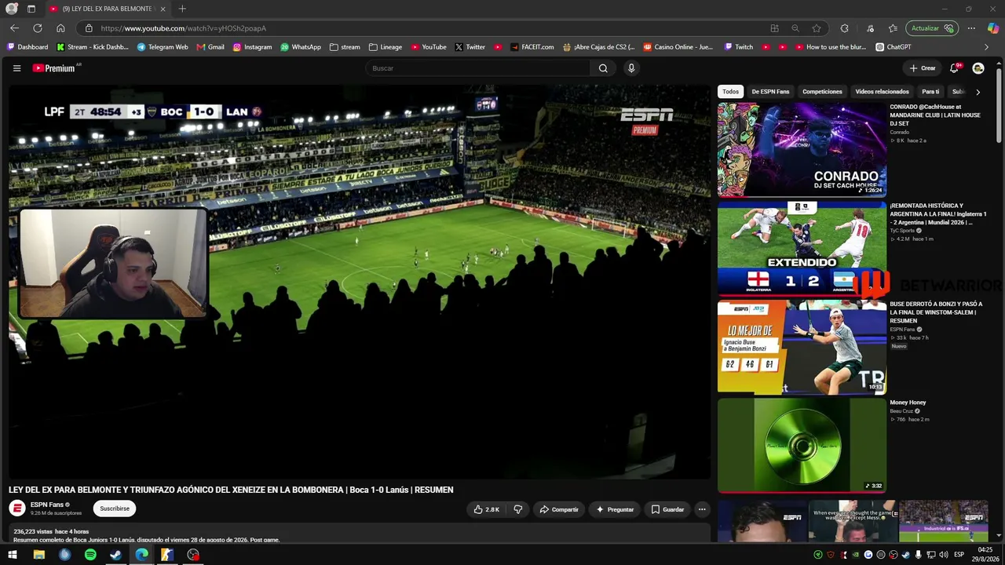Open Instagram bookmark
Image resolution: width=1005 pixels, height=565 pixels.
click(252, 47)
